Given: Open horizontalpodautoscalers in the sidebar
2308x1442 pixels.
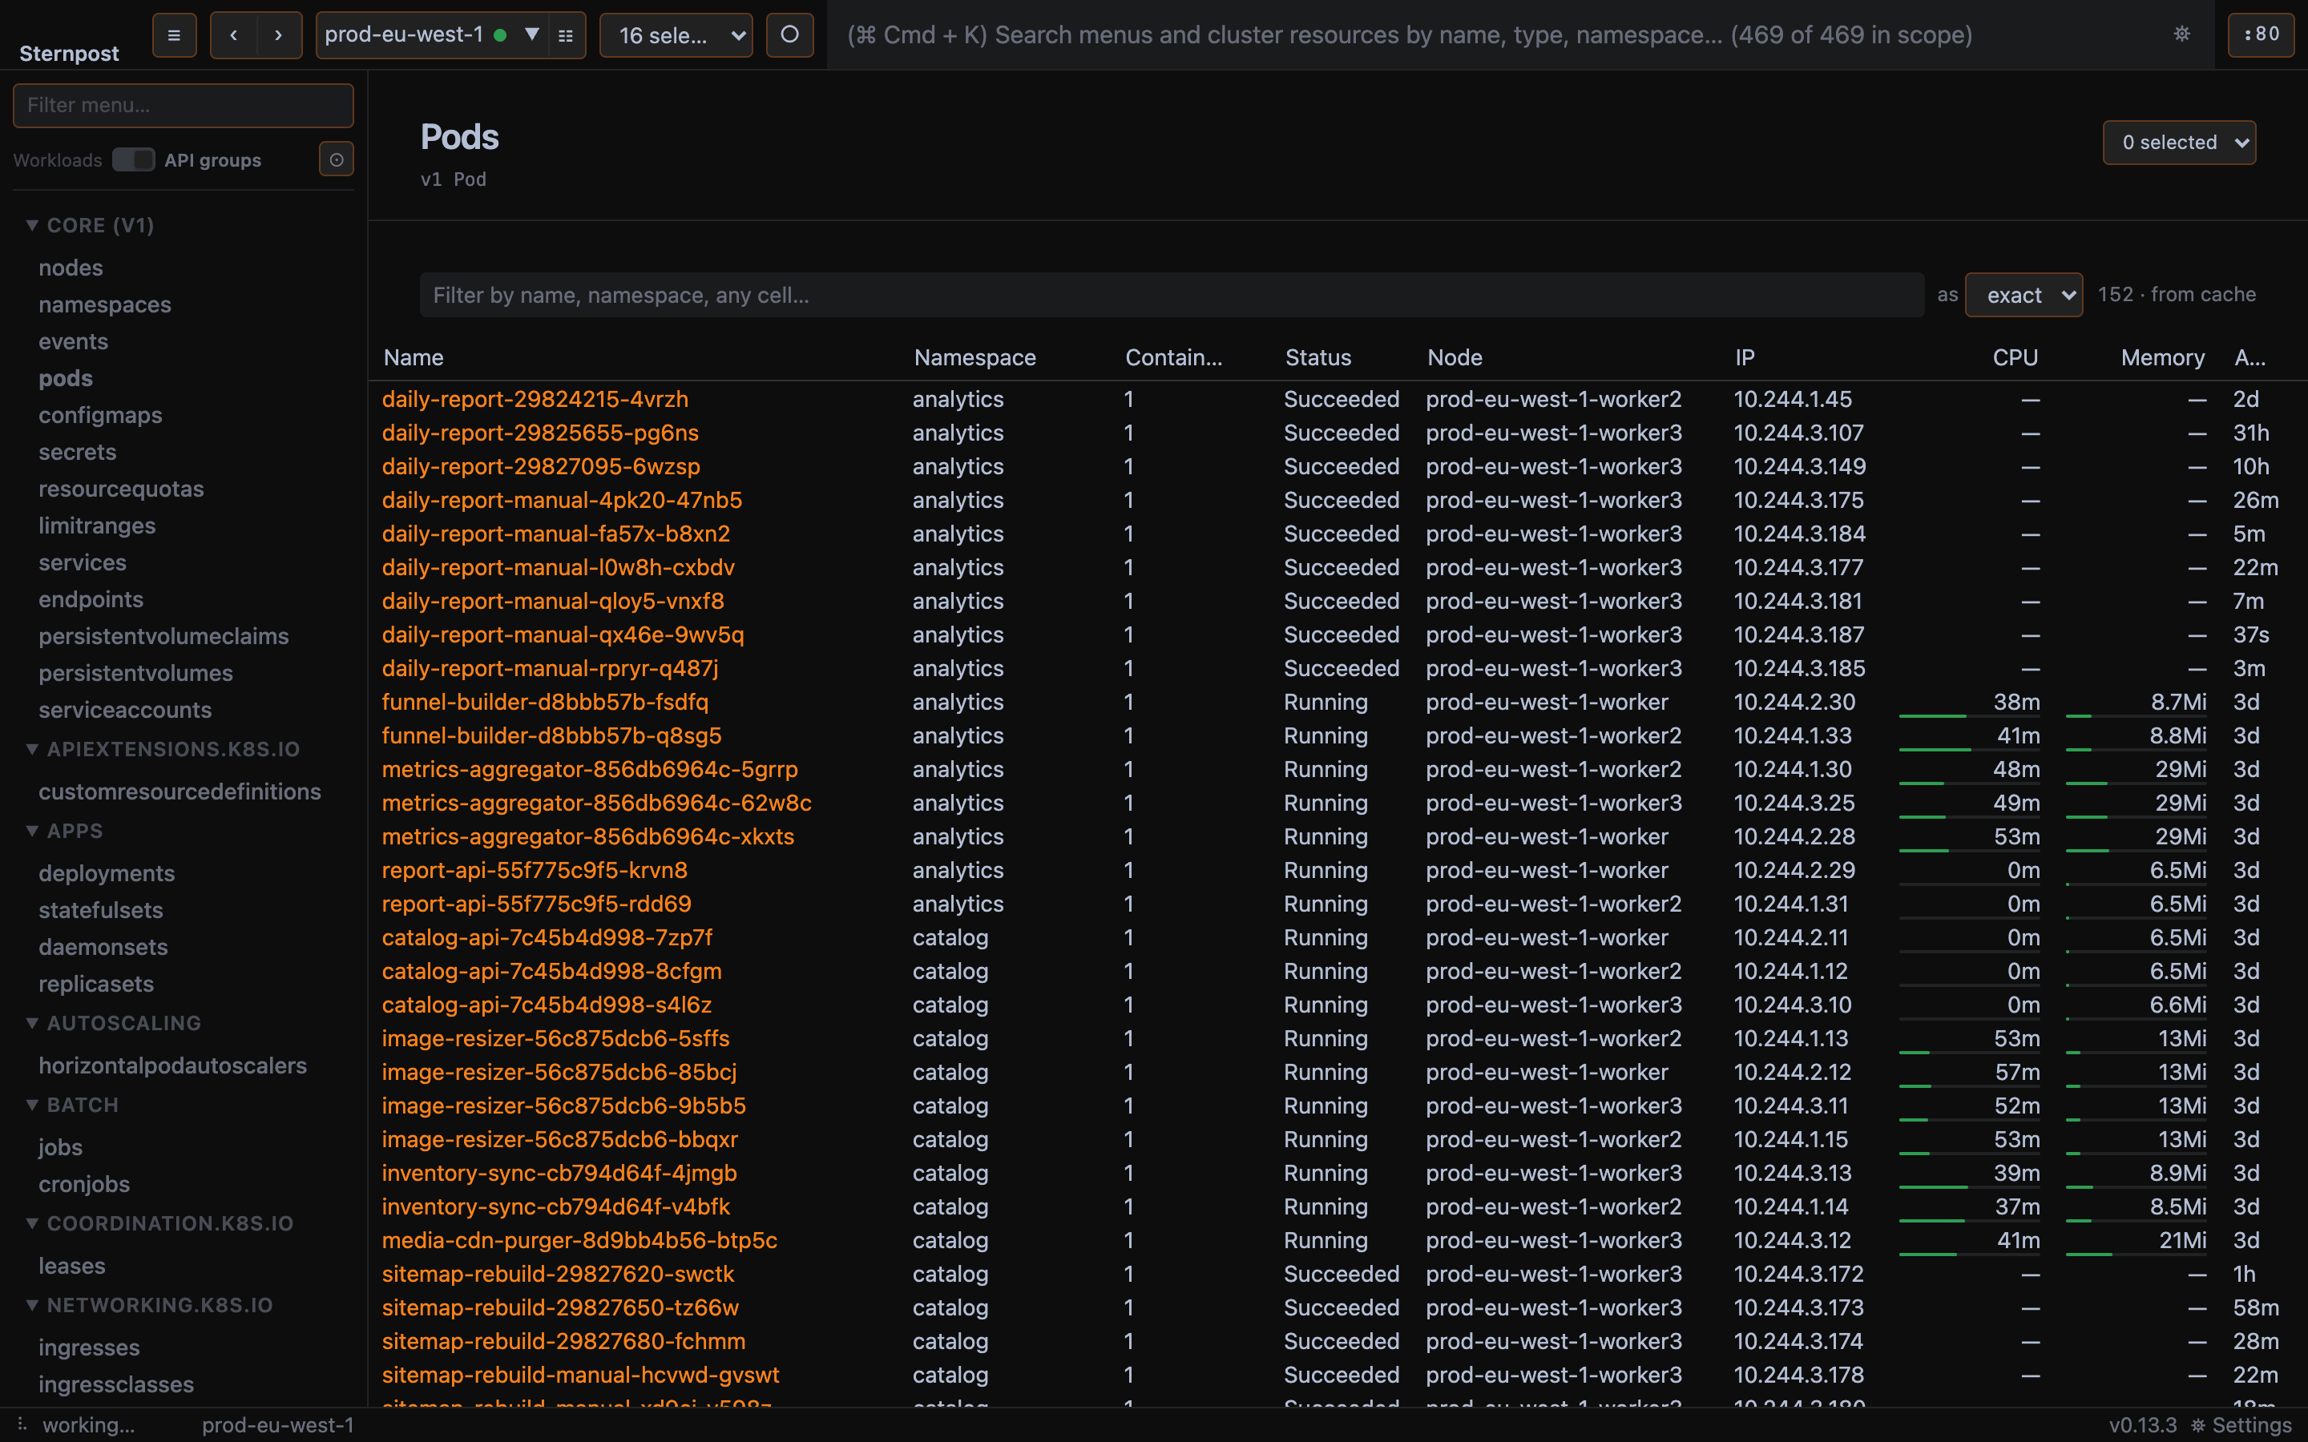Looking at the screenshot, I should [x=172, y=1065].
